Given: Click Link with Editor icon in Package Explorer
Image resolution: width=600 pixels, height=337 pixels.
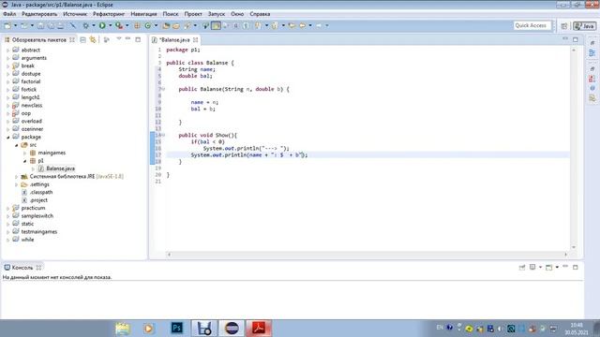Looking at the screenshot, I should coord(93,39).
